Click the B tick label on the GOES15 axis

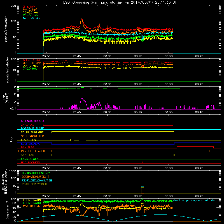point(15,94)
